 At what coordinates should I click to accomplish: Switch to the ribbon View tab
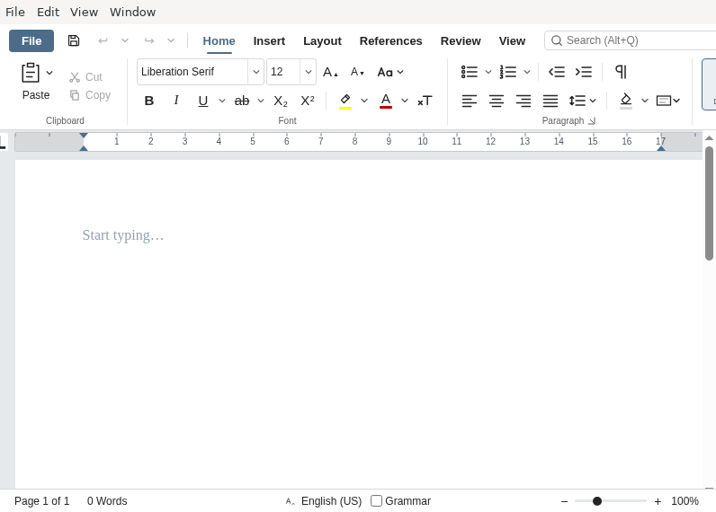click(512, 41)
